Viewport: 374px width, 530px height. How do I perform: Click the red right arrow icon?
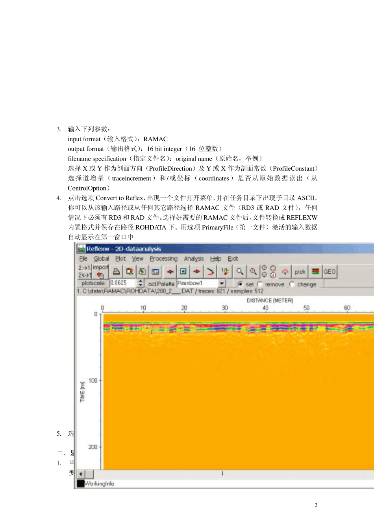[196, 271]
